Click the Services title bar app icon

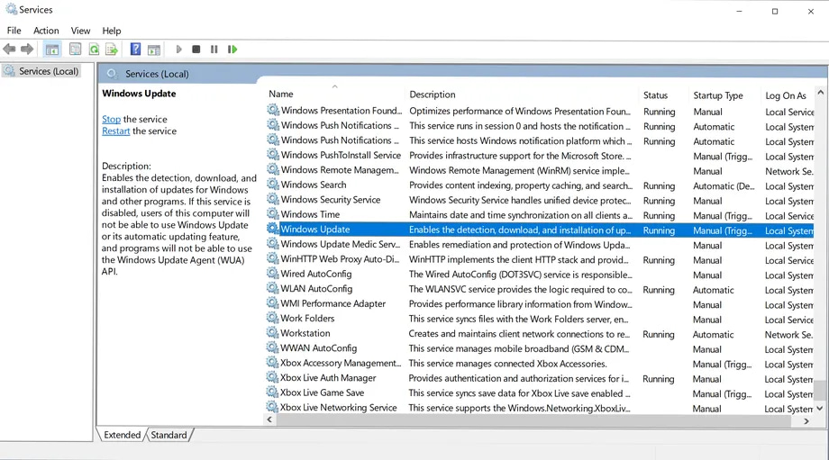pos(11,9)
